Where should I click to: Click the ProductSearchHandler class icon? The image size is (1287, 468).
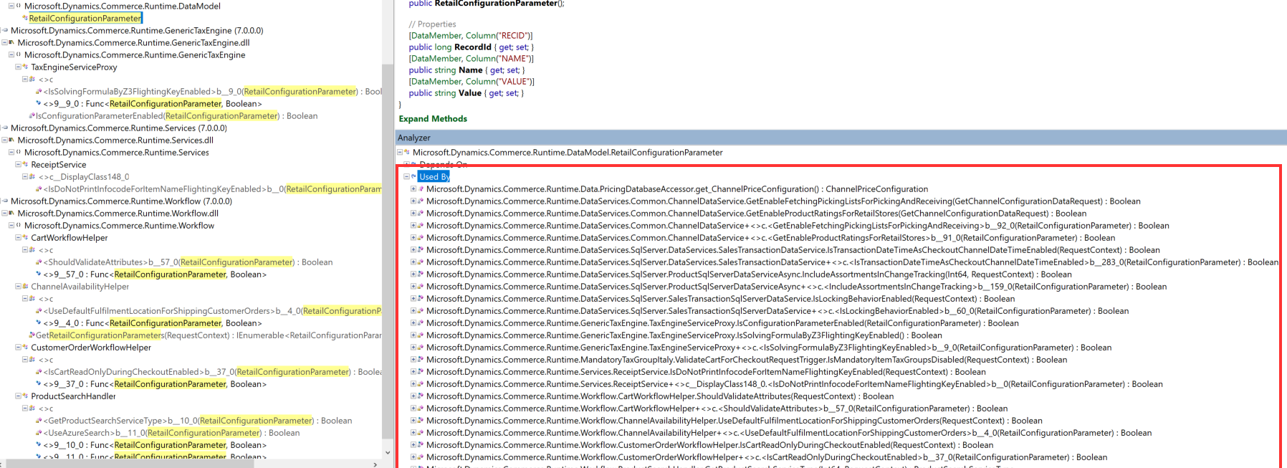tap(26, 396)
